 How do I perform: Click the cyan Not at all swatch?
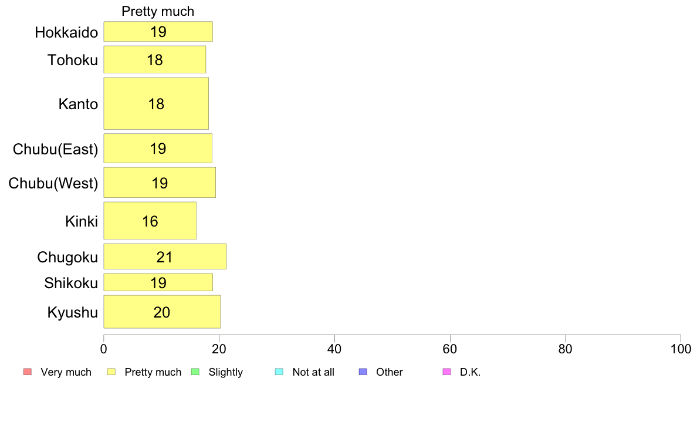[x=279, y=372]
